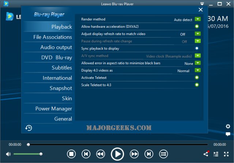This screenshot has width=234, height=163.
Task: Click the None aspect ratio value
Action: click(x=189, y=64)
